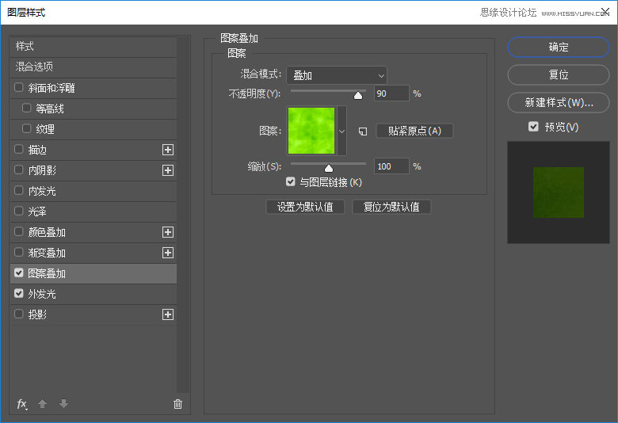
Task: Select the 混合选项 row
Action: tap(93, 67)
